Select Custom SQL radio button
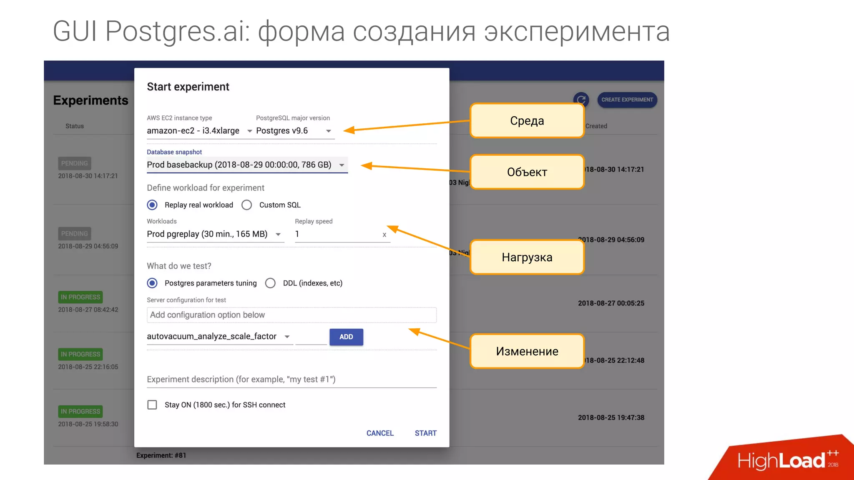 click(247, 205)
